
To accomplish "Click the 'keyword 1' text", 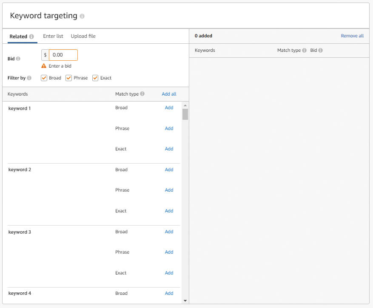I will pyautogui.click(x=20, y=108).
